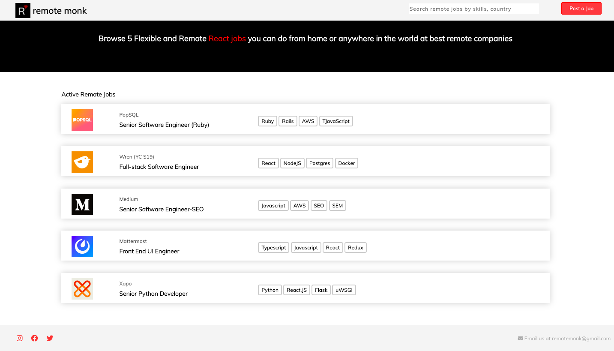Screen dimensions: 614x351
Task: Click AWS tag in PopSQL row
Action: pyautogui.click(x=308, y=121)
